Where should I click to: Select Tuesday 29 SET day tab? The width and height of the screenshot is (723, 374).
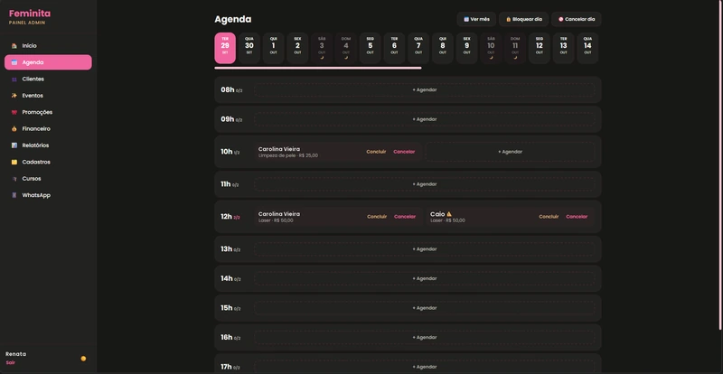pyautogui.click(x=225, y=48)
